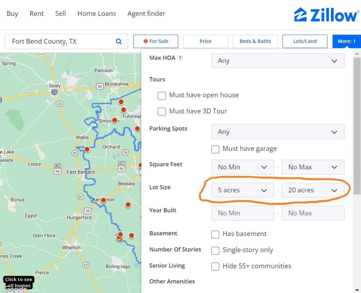
Task: Toggle Single-story only checkbox
Action: pos(215,250)
